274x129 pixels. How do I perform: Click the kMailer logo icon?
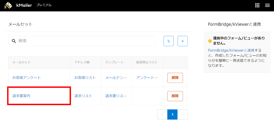(x=8, y=5)
